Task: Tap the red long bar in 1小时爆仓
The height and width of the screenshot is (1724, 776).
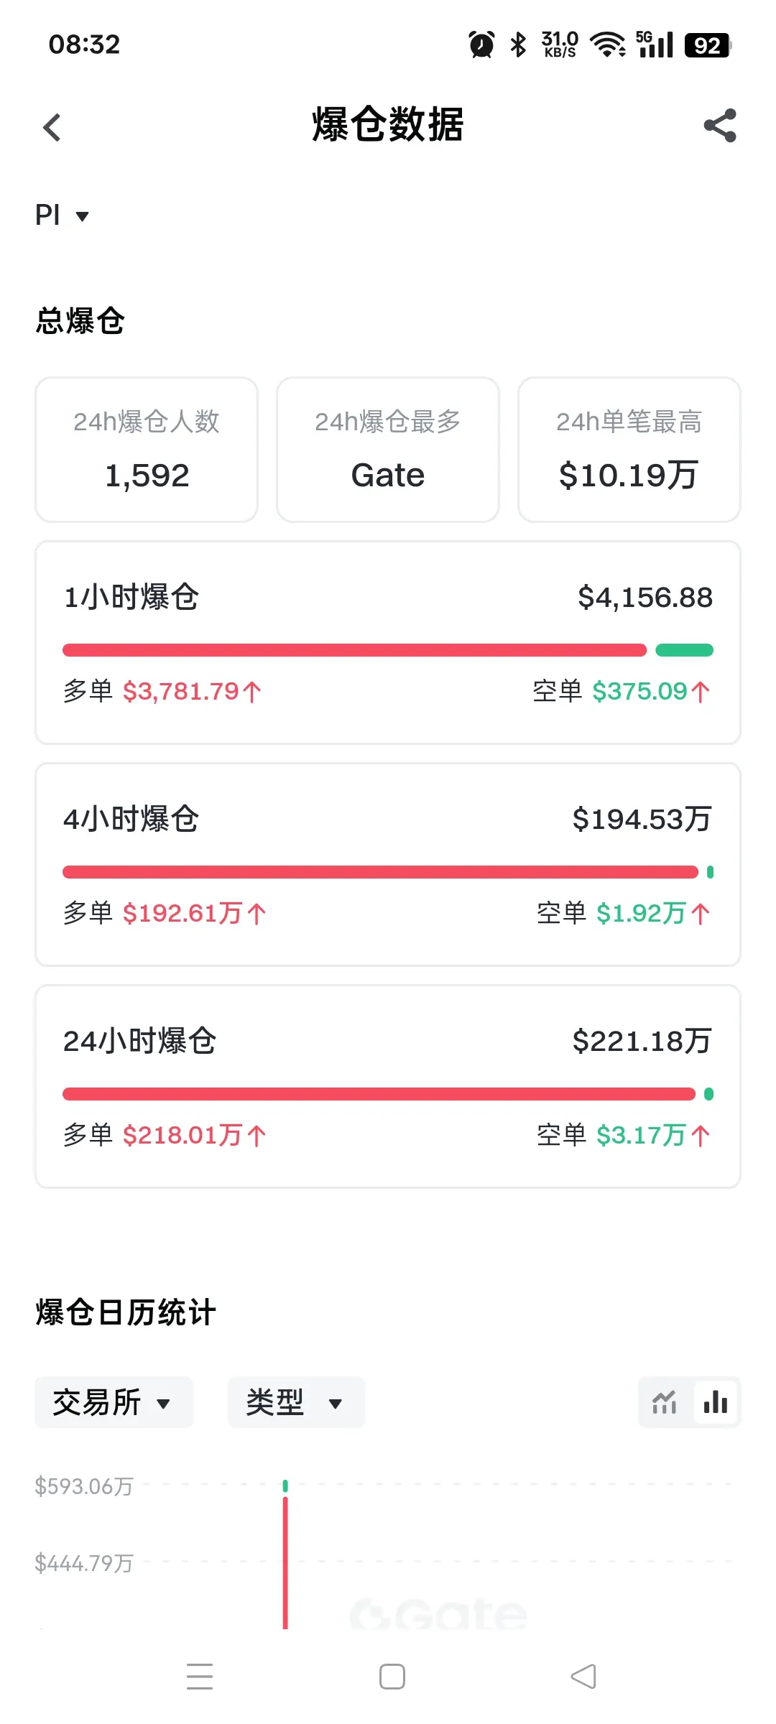Action: [354, 650]
